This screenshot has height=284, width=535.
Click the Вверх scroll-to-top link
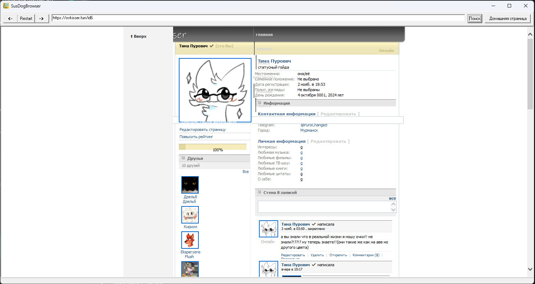(x=139, y=36)
